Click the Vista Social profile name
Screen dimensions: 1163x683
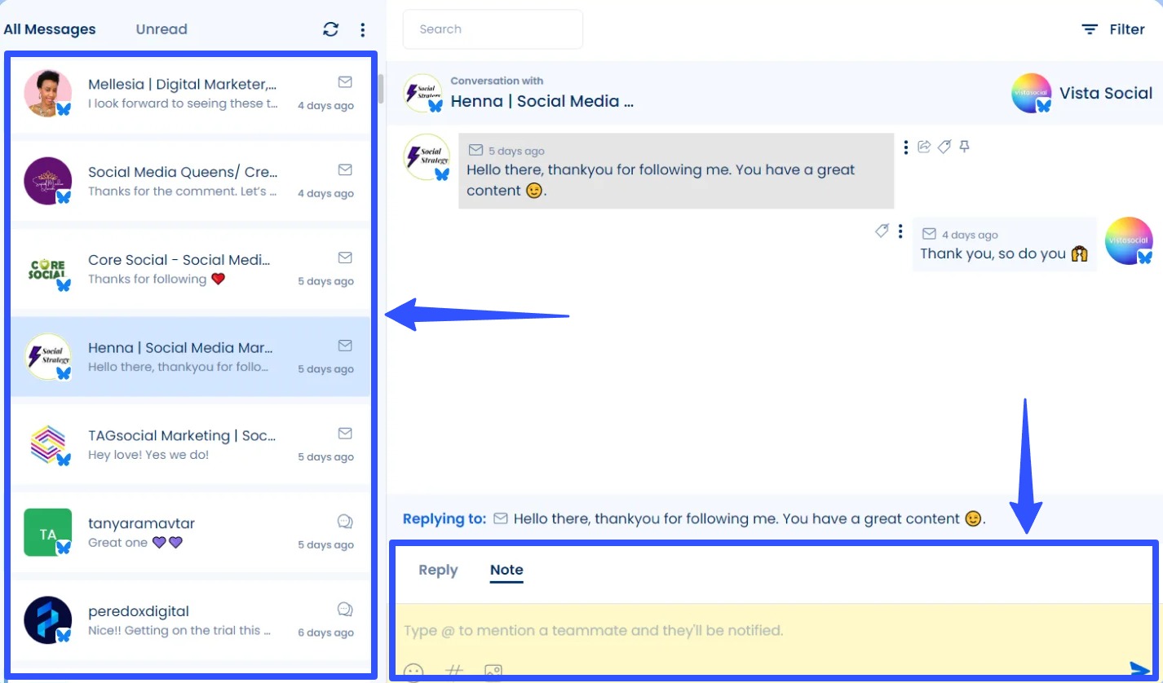[x=1106, y=93]
